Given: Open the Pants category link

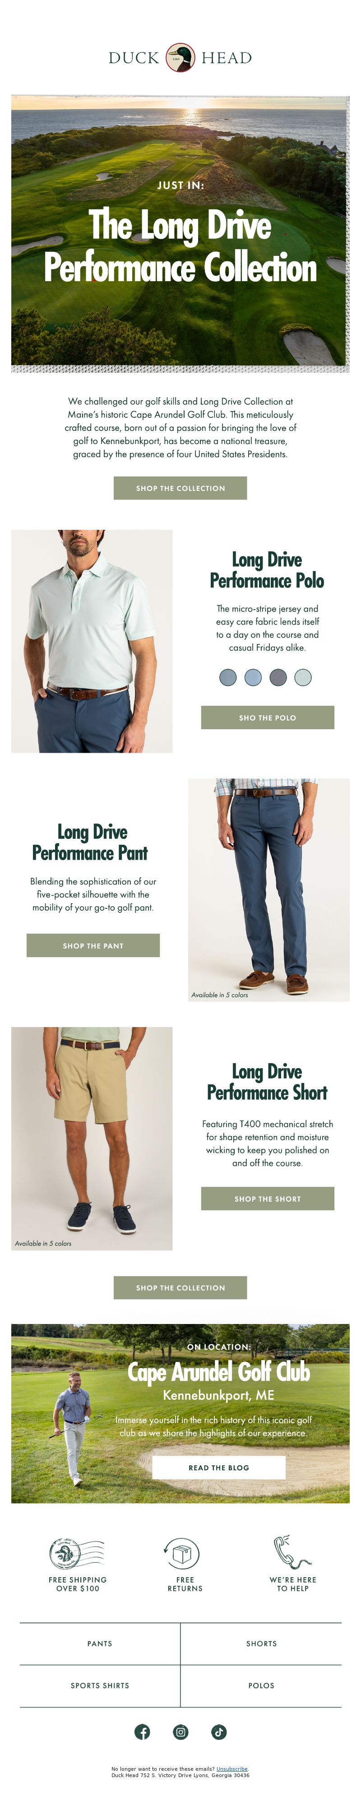Looking at the screenshot, I should click(100, 1644).
